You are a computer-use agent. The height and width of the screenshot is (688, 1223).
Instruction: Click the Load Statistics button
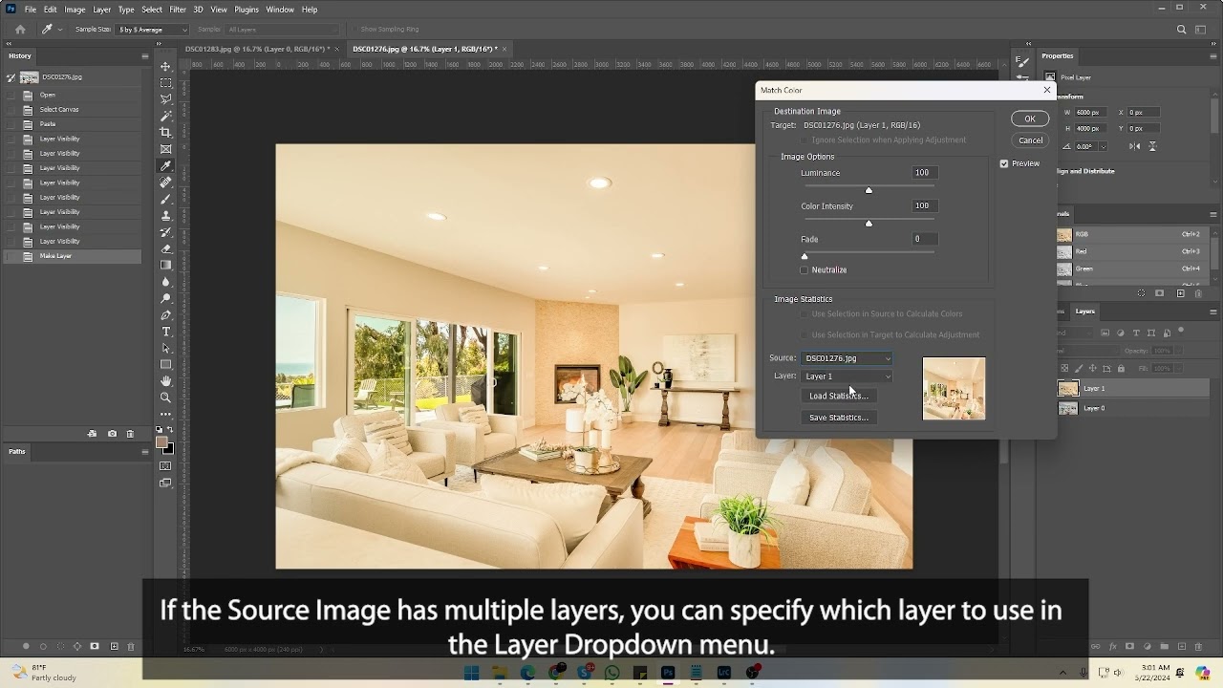point(838,396)
